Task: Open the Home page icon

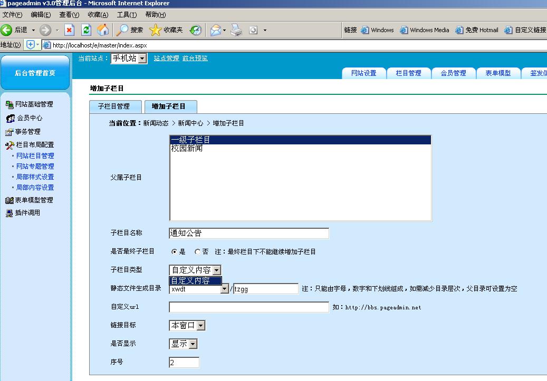Action: click(103, 30)
